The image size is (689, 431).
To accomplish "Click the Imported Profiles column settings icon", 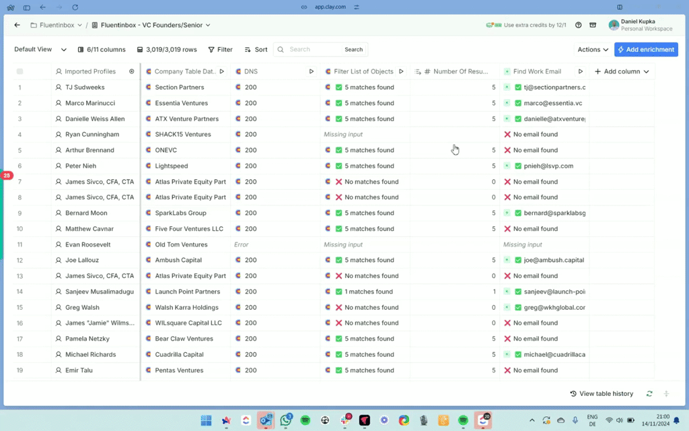I will pos(132,71).
